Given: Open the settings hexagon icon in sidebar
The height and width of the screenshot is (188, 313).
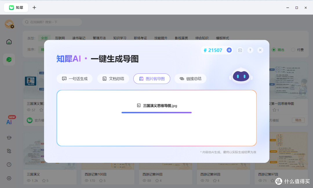Looking at the screenshot, I should (x=9, y=178).
